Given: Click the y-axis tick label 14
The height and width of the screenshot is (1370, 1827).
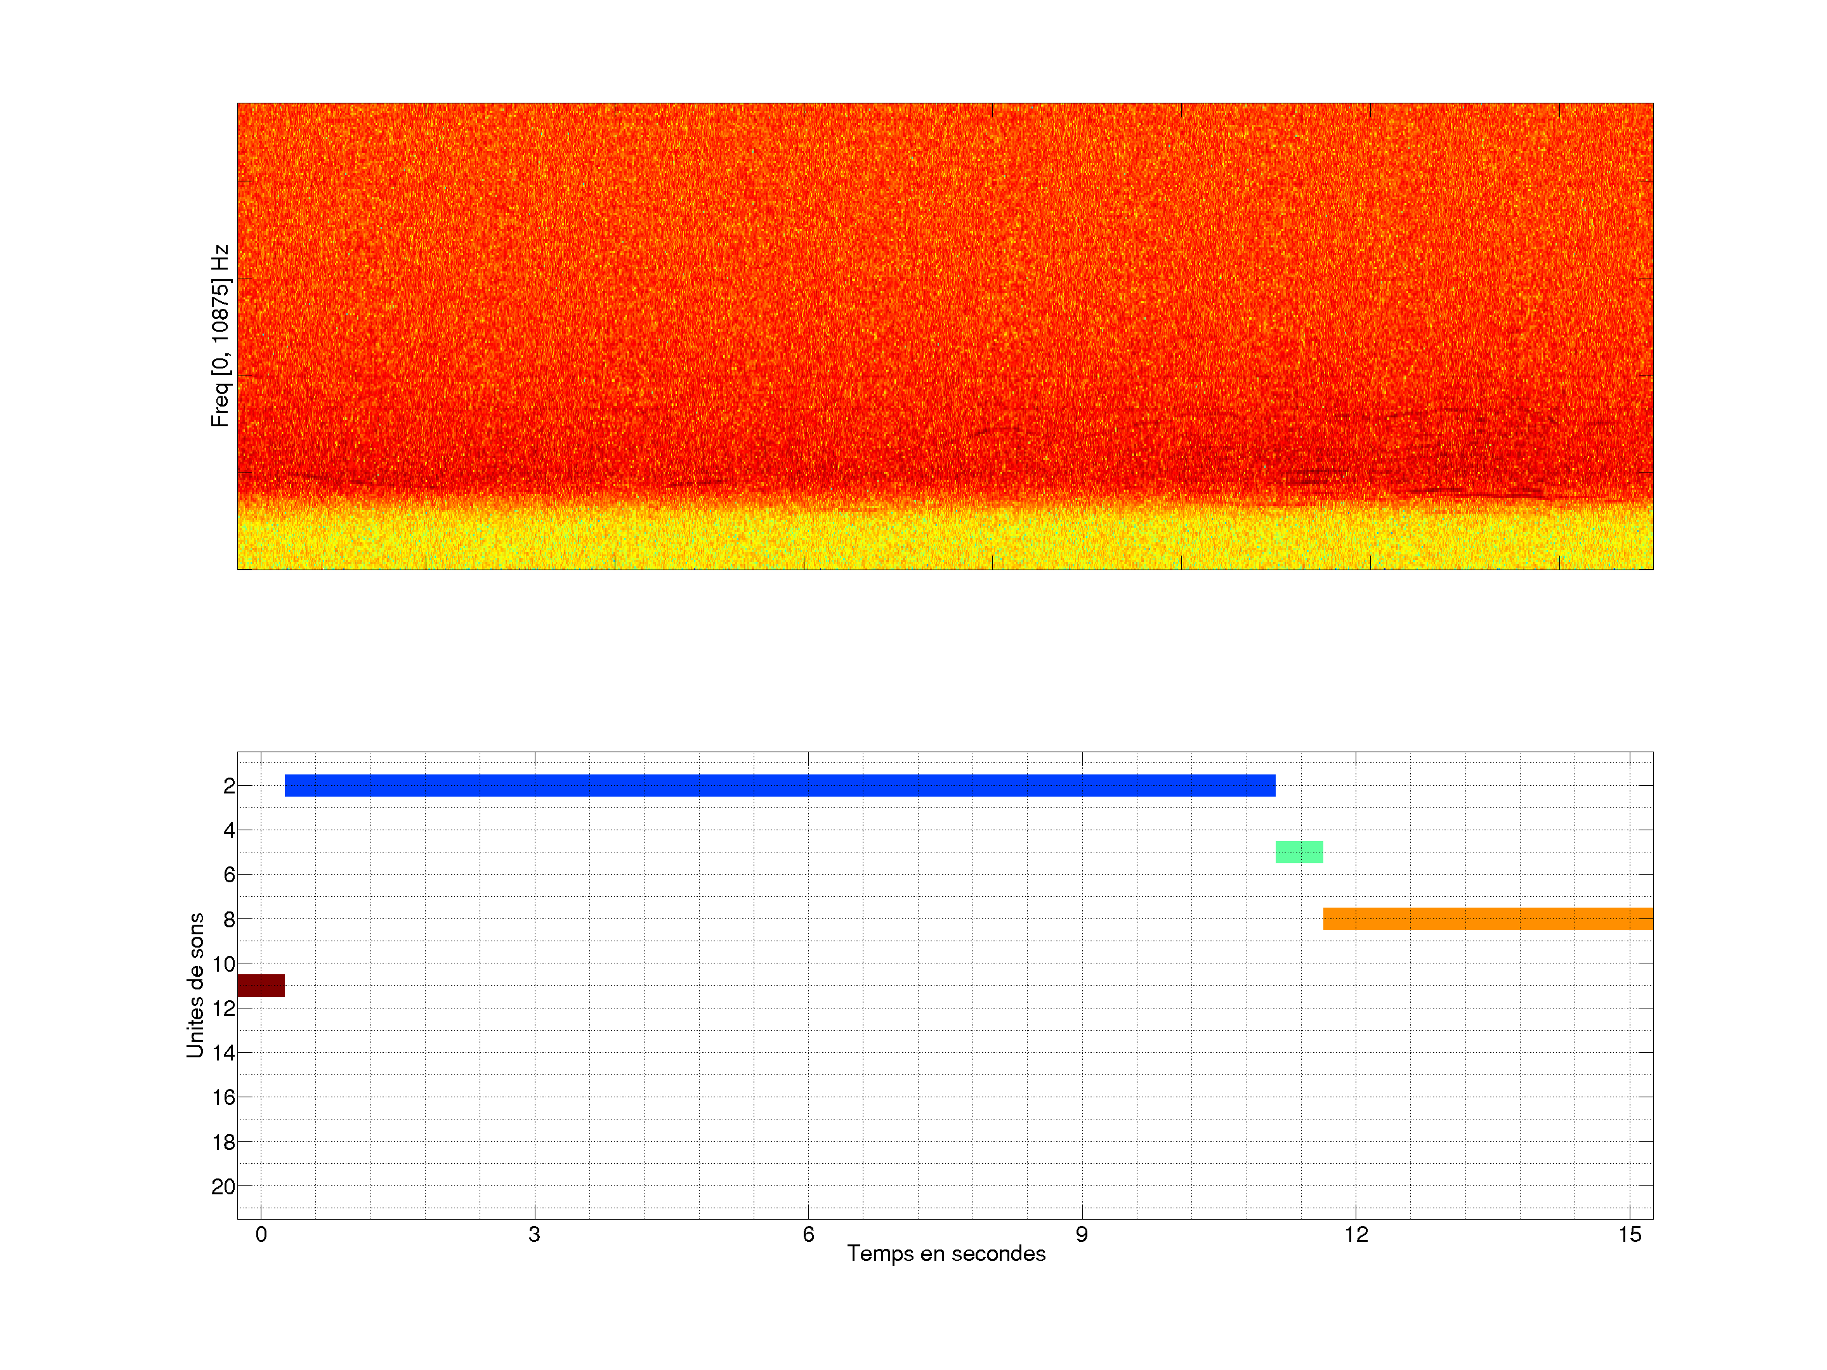Looking at the screenshot, I should click(223, 1053).
